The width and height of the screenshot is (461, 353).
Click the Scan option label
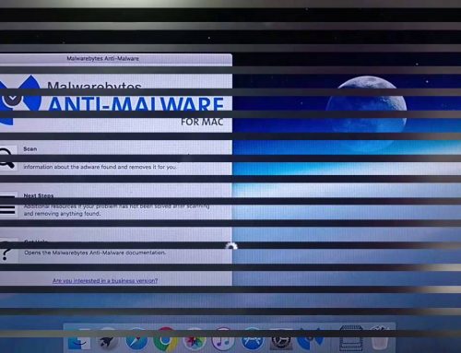30,149
